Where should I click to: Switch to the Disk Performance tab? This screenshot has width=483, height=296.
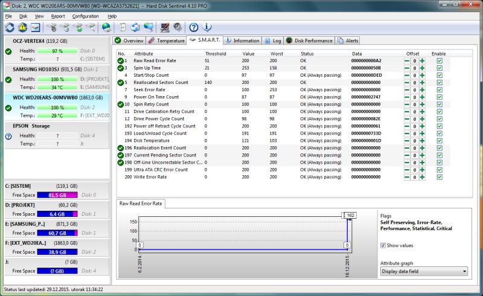tap(310, 40)
